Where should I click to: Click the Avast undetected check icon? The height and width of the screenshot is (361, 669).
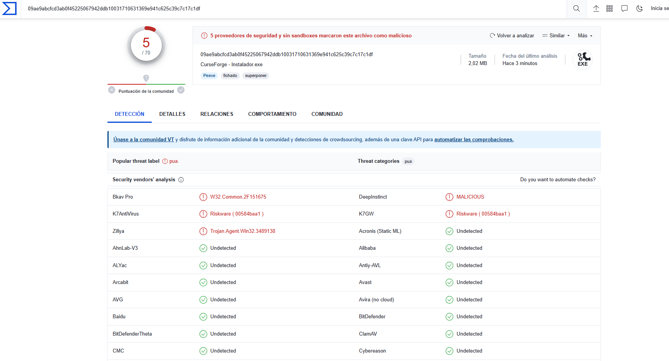tap(449, 282)
